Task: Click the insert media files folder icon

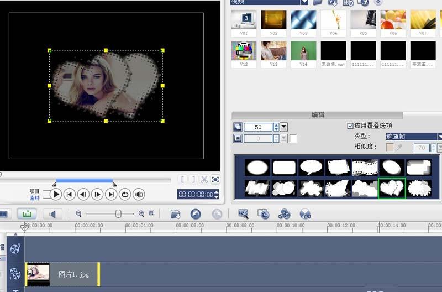Action: click(x=176, y=213)
